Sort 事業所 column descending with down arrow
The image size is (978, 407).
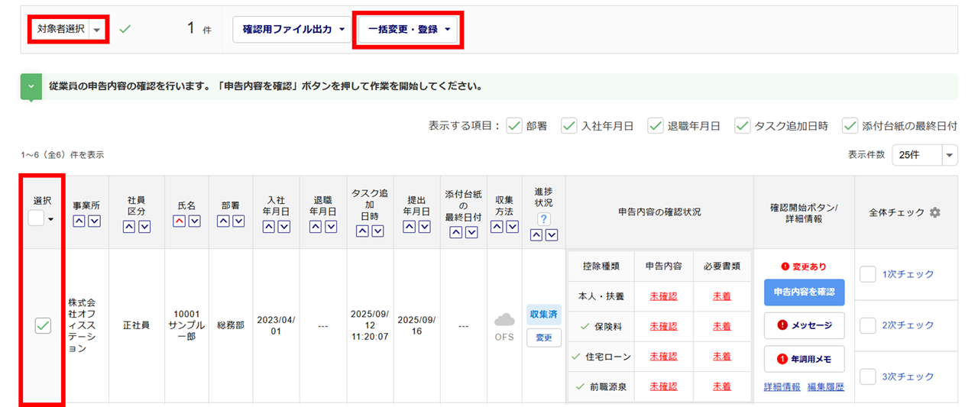tap(94, 221)
